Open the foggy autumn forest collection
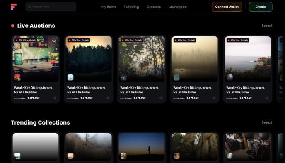The width and height of the screenshot is (285, 163). click(x=89, y=147)
